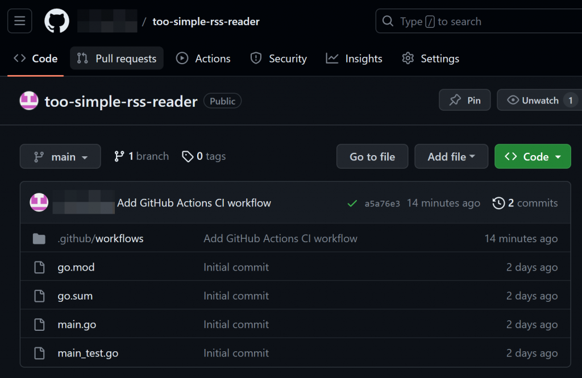Click the folder icon for .github/workflows
Image resolution: width=582 pixels, height=378 pixels.
[x=39, y=239]
